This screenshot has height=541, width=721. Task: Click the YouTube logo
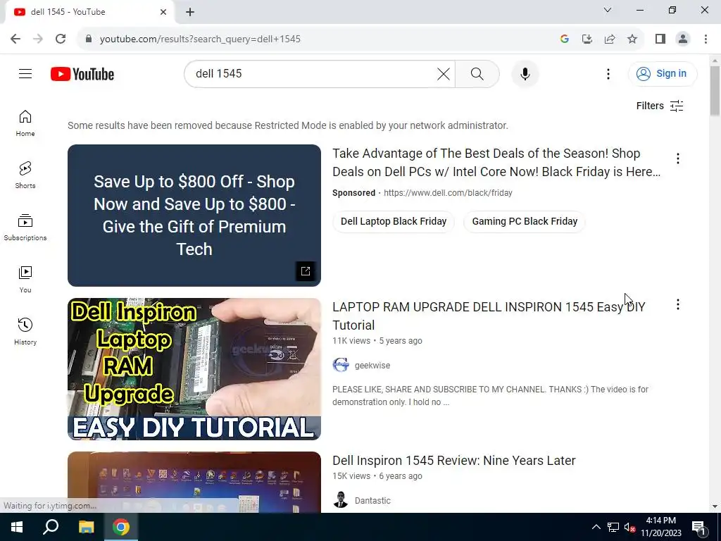click(x=82, y=74)
